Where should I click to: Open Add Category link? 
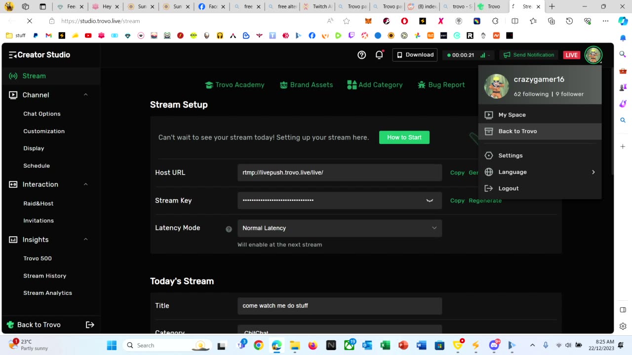coord(375,85)
